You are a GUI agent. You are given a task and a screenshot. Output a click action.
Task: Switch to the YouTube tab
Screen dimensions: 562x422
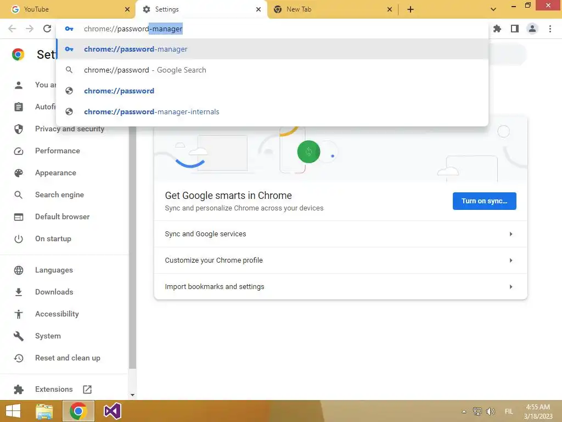(x=68, y=9)
